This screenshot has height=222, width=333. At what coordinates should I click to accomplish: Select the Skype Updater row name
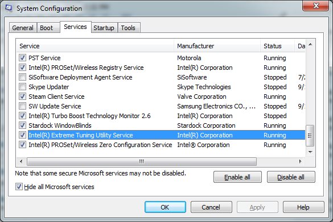(49, 87)
